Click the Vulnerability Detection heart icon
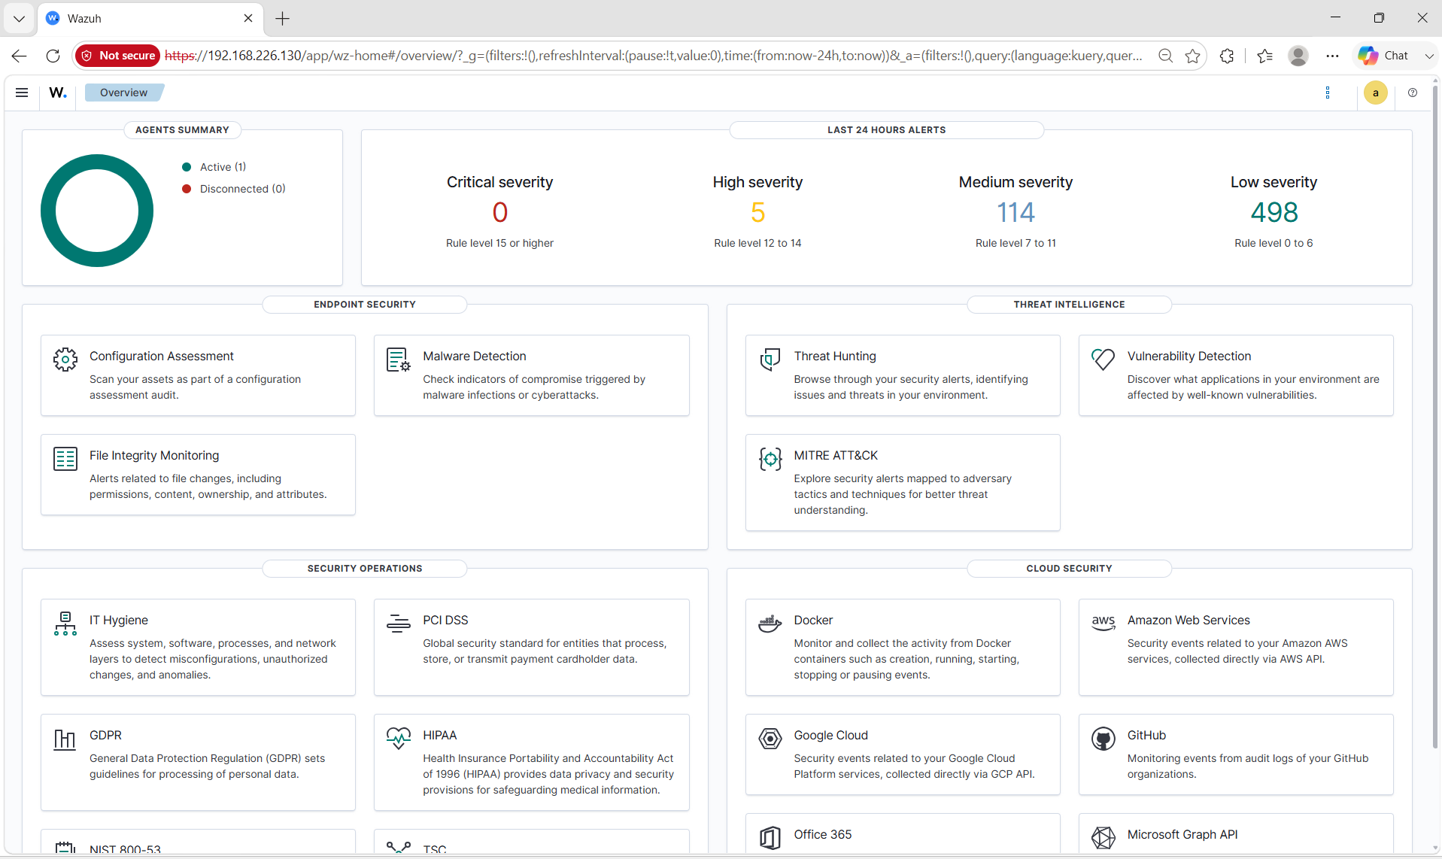1442x859 pixels. (1103, 360)
